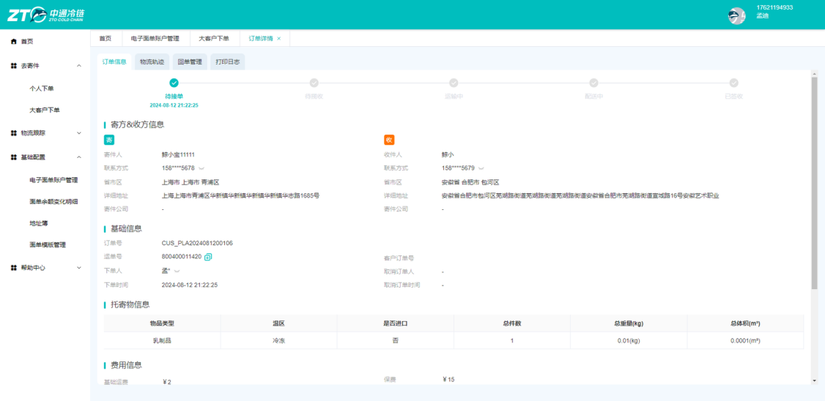Expand the 帮助中心 sidebar menu

click(x=79, y=268)
